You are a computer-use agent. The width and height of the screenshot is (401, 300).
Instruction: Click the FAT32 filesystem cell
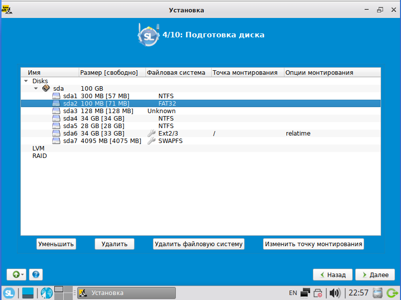(x=167, y=104)
